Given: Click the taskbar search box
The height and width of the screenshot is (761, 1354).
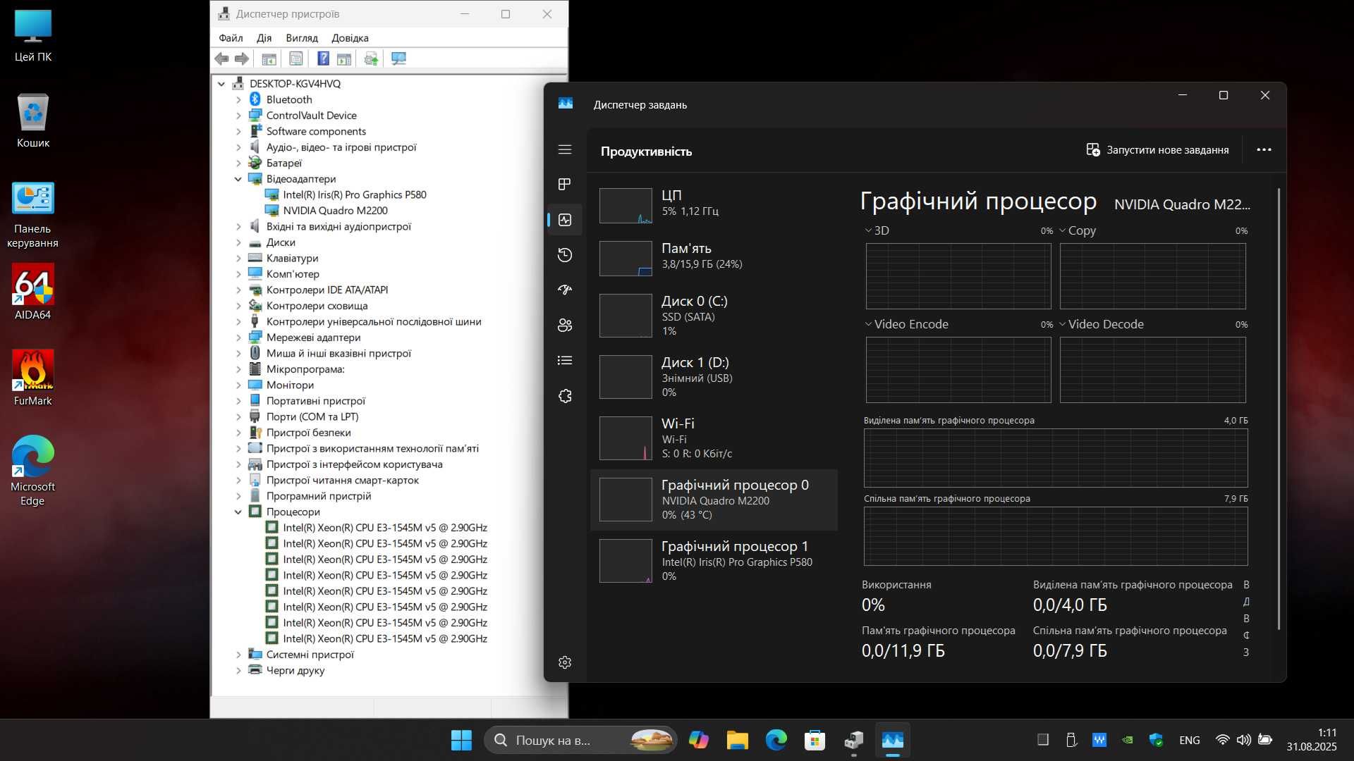Looking at the screenshot, I should click(580, 740).
